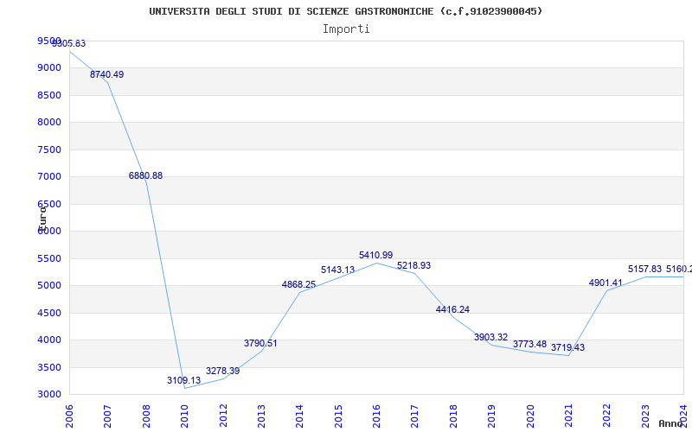
Task: Select the 3790.51 data label
Action: pyautogui.click(x=260, y=343)
